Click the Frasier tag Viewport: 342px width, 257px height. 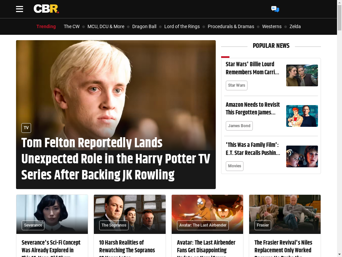pyautogui.click(x=263, y=225)
